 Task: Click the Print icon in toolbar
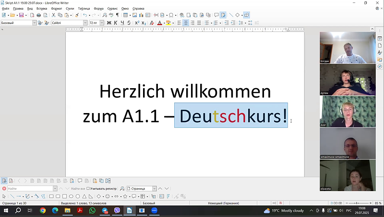39,15
